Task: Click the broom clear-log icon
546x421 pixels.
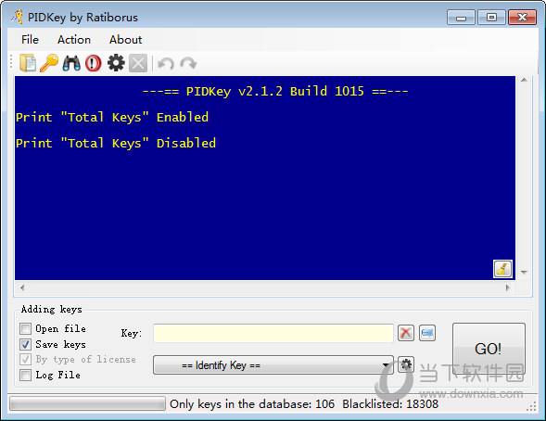Action: (502, 269)
